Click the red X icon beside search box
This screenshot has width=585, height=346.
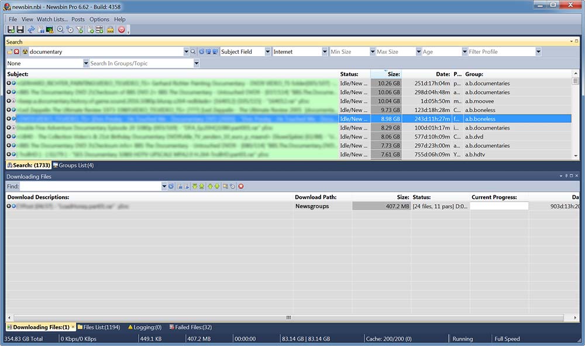click(16, 51)
